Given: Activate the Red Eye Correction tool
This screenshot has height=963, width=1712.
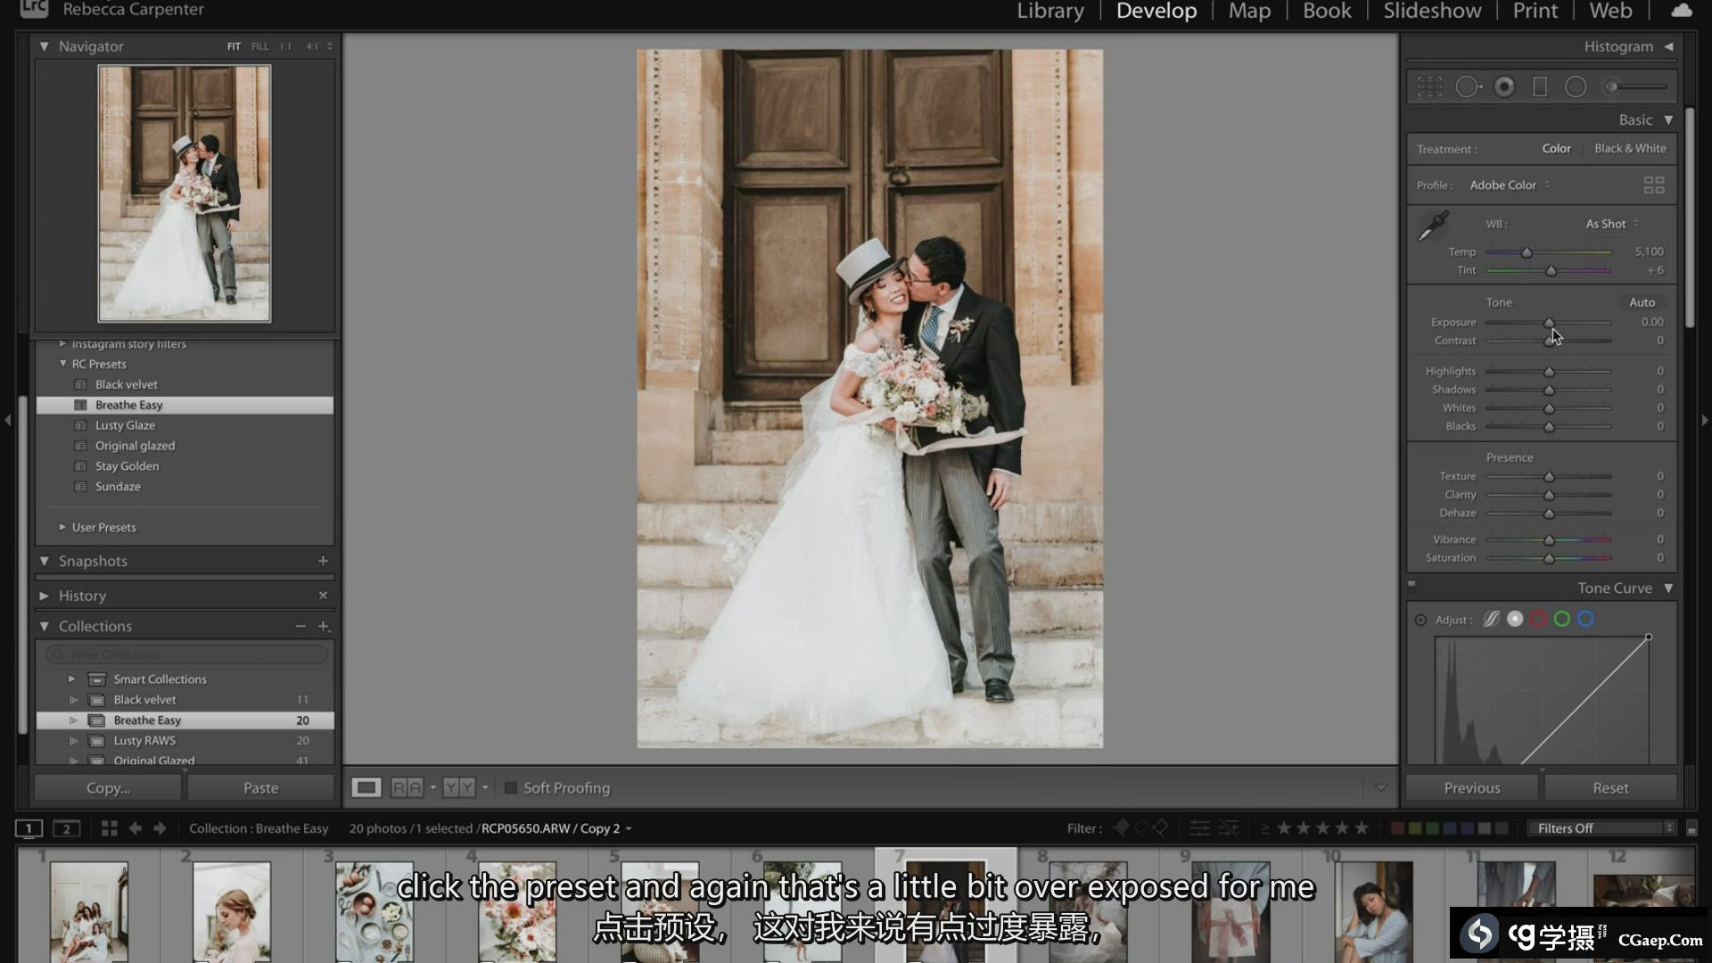Looking at the screenshot, I should click(x=1504, y=86).
